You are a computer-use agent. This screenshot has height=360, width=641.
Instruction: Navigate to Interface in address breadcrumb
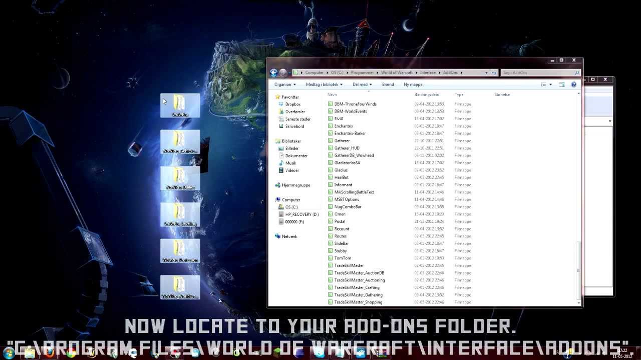click(428, 72)
